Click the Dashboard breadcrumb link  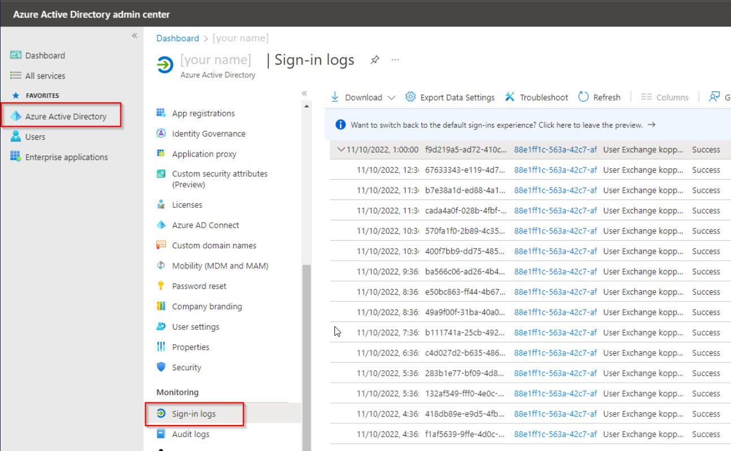click(177, 38)
